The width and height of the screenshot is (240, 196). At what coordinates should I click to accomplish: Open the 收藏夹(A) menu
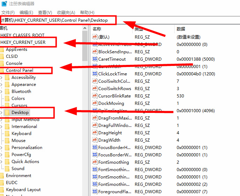point(65,13)
